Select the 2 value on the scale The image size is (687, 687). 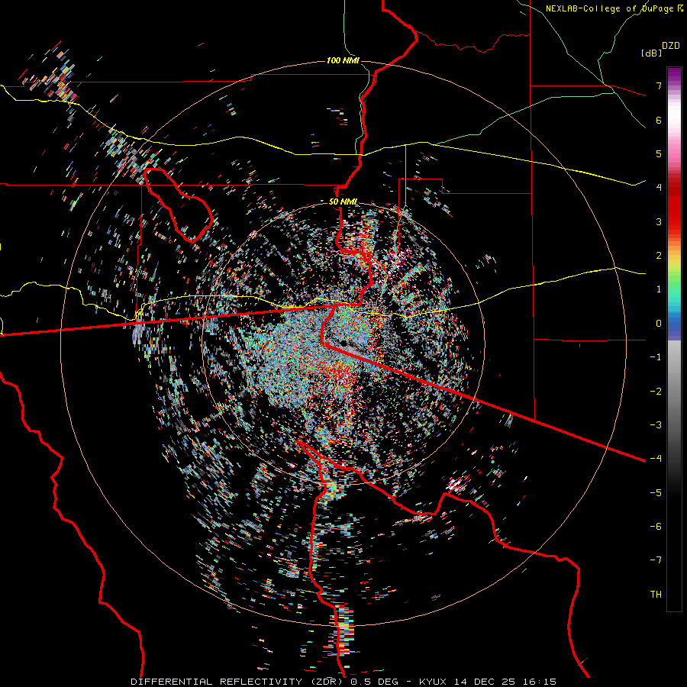[659, 256]
